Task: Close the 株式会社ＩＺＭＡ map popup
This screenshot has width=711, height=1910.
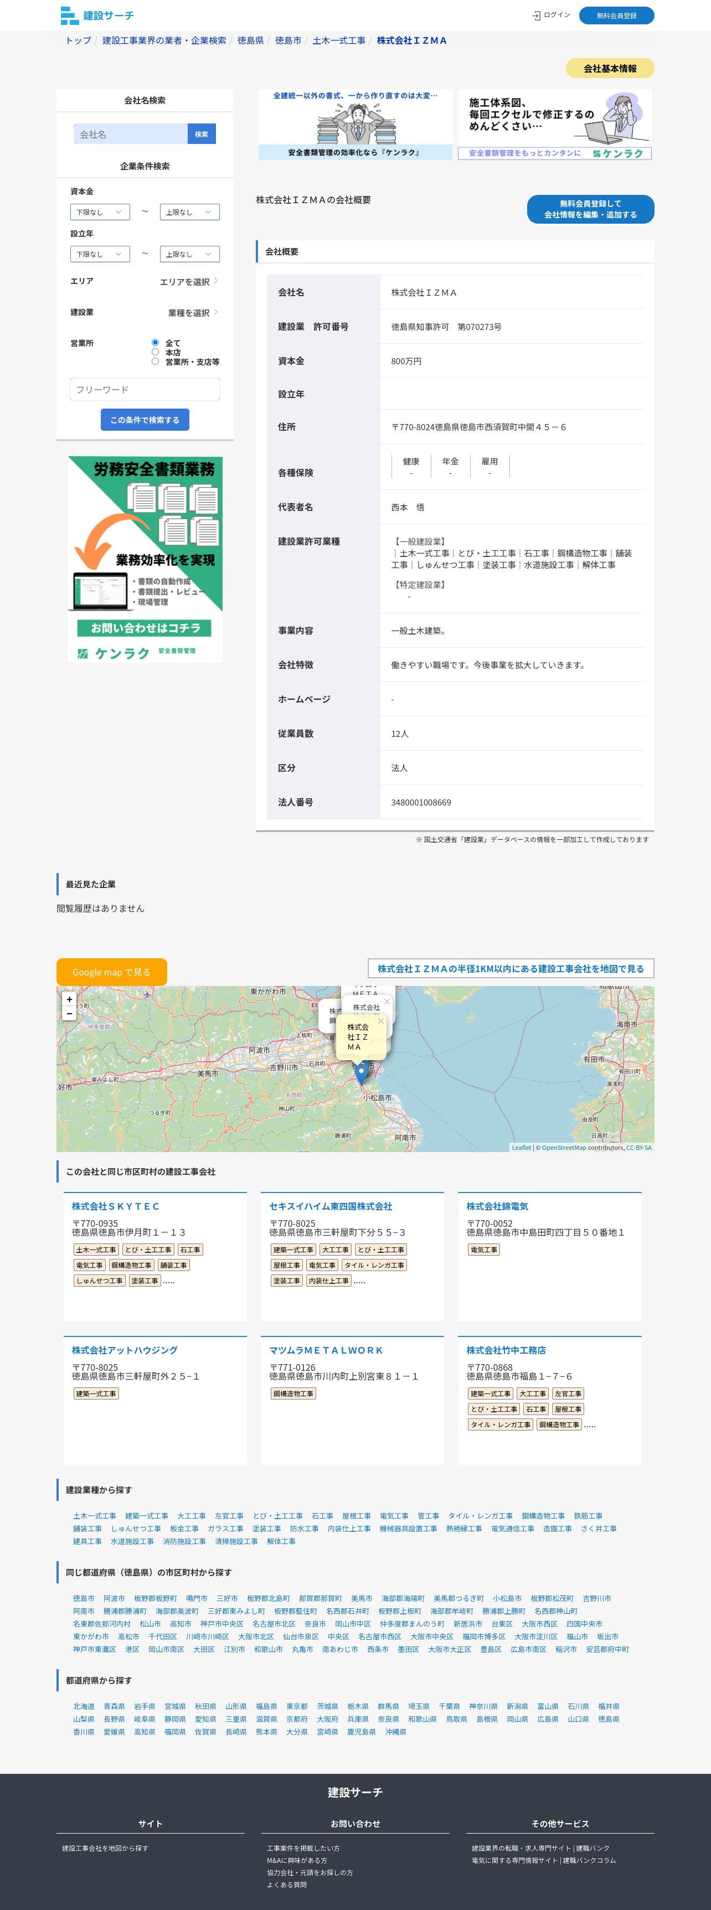Action: click(381, 1021)
